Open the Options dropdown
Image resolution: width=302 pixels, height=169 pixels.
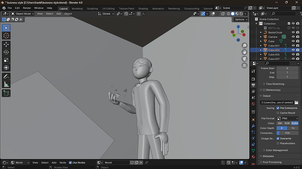241,19
